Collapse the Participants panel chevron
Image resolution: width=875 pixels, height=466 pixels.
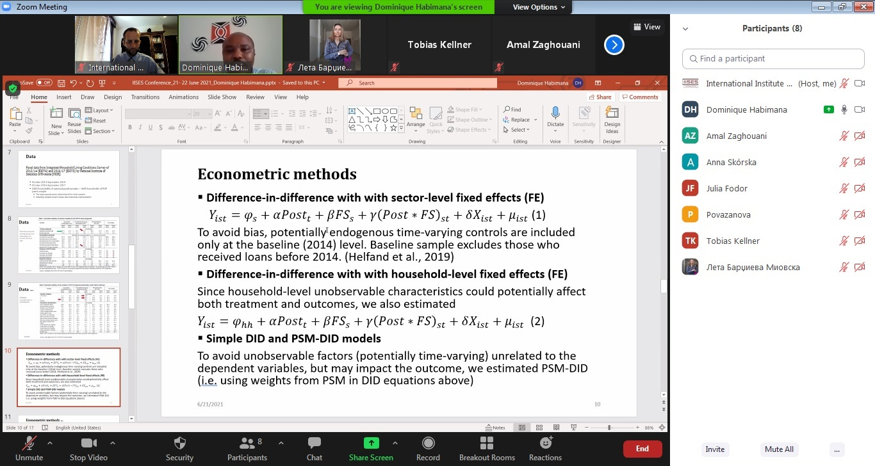click(x=685, y=29)
